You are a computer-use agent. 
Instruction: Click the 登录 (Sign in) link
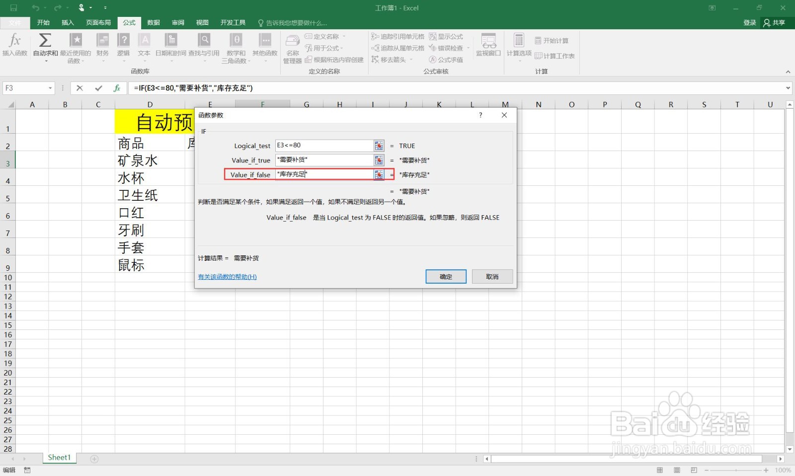pos(750,23)
